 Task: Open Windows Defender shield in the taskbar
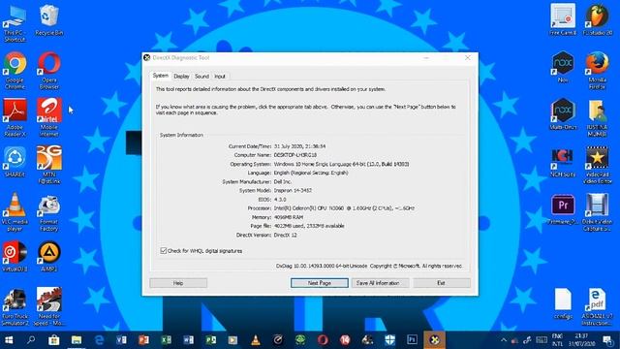coord(389,340)
